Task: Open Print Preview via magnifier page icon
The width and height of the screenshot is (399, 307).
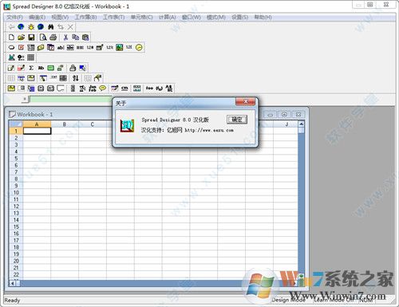Action: click(x=43, y=37)
